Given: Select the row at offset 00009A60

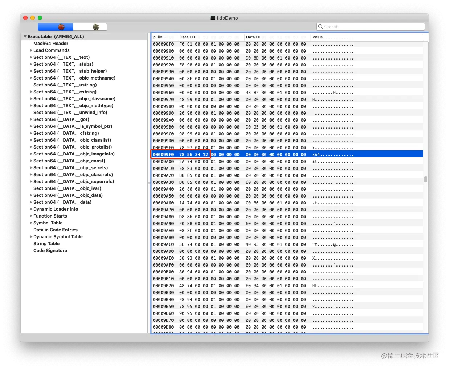Looking at the screenshot, I should tap(287, 203).
